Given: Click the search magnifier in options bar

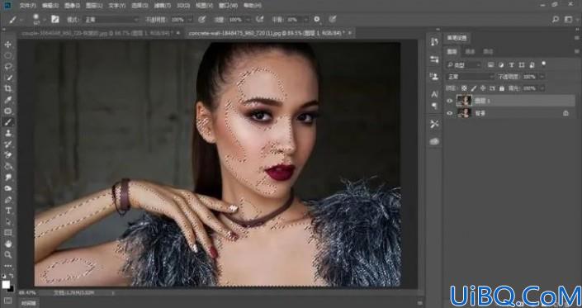Looking at the screenshot, I should 556,19.
